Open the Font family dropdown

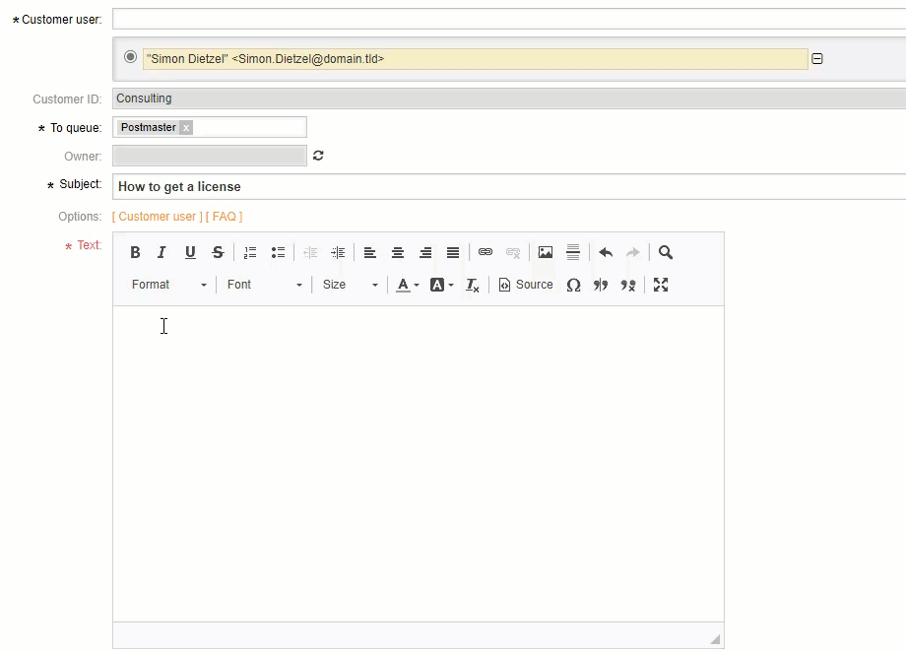pos(261,285)
